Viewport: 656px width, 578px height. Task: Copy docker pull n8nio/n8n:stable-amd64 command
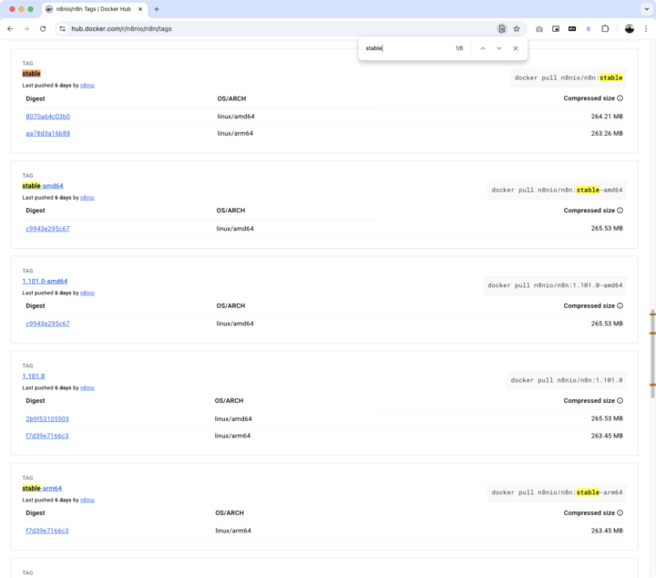click(557, 190)
